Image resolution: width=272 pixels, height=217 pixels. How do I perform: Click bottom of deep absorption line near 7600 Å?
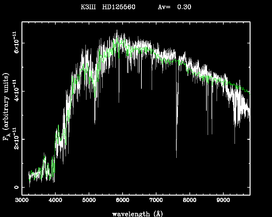[x=176, y=157]
